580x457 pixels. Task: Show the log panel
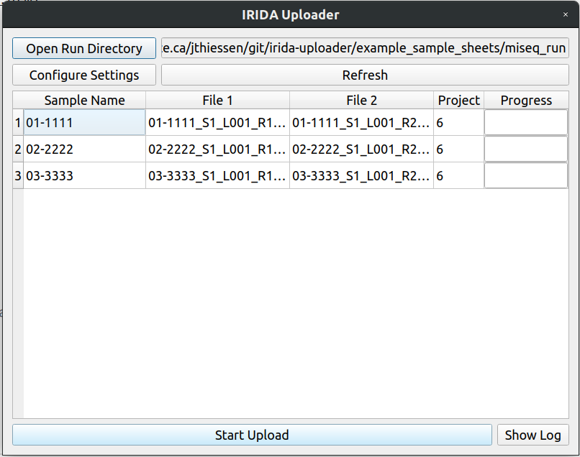(x=533, y=435)
